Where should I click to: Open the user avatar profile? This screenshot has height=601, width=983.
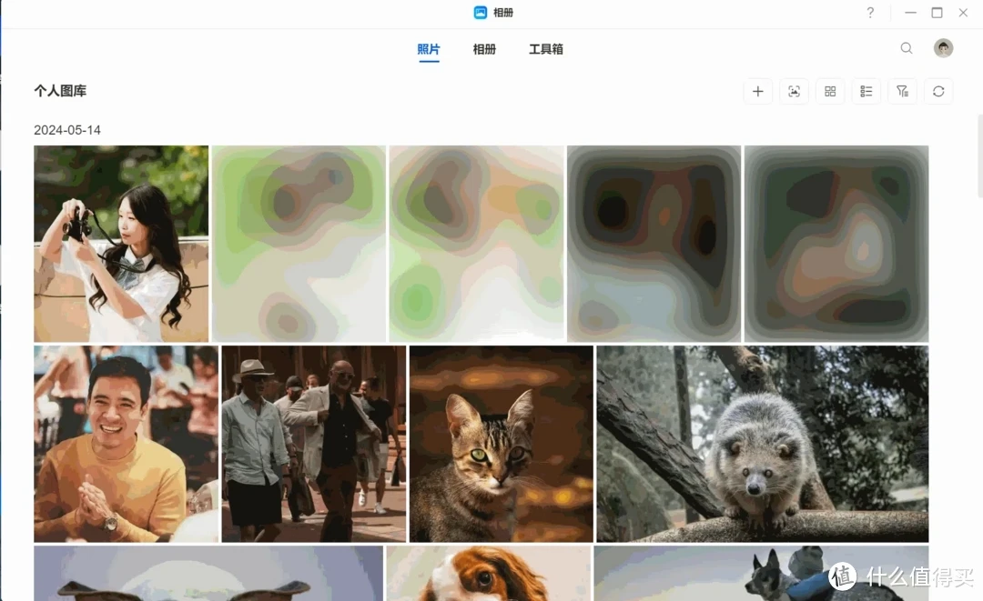pyautogui.click(x=944, y=48)
